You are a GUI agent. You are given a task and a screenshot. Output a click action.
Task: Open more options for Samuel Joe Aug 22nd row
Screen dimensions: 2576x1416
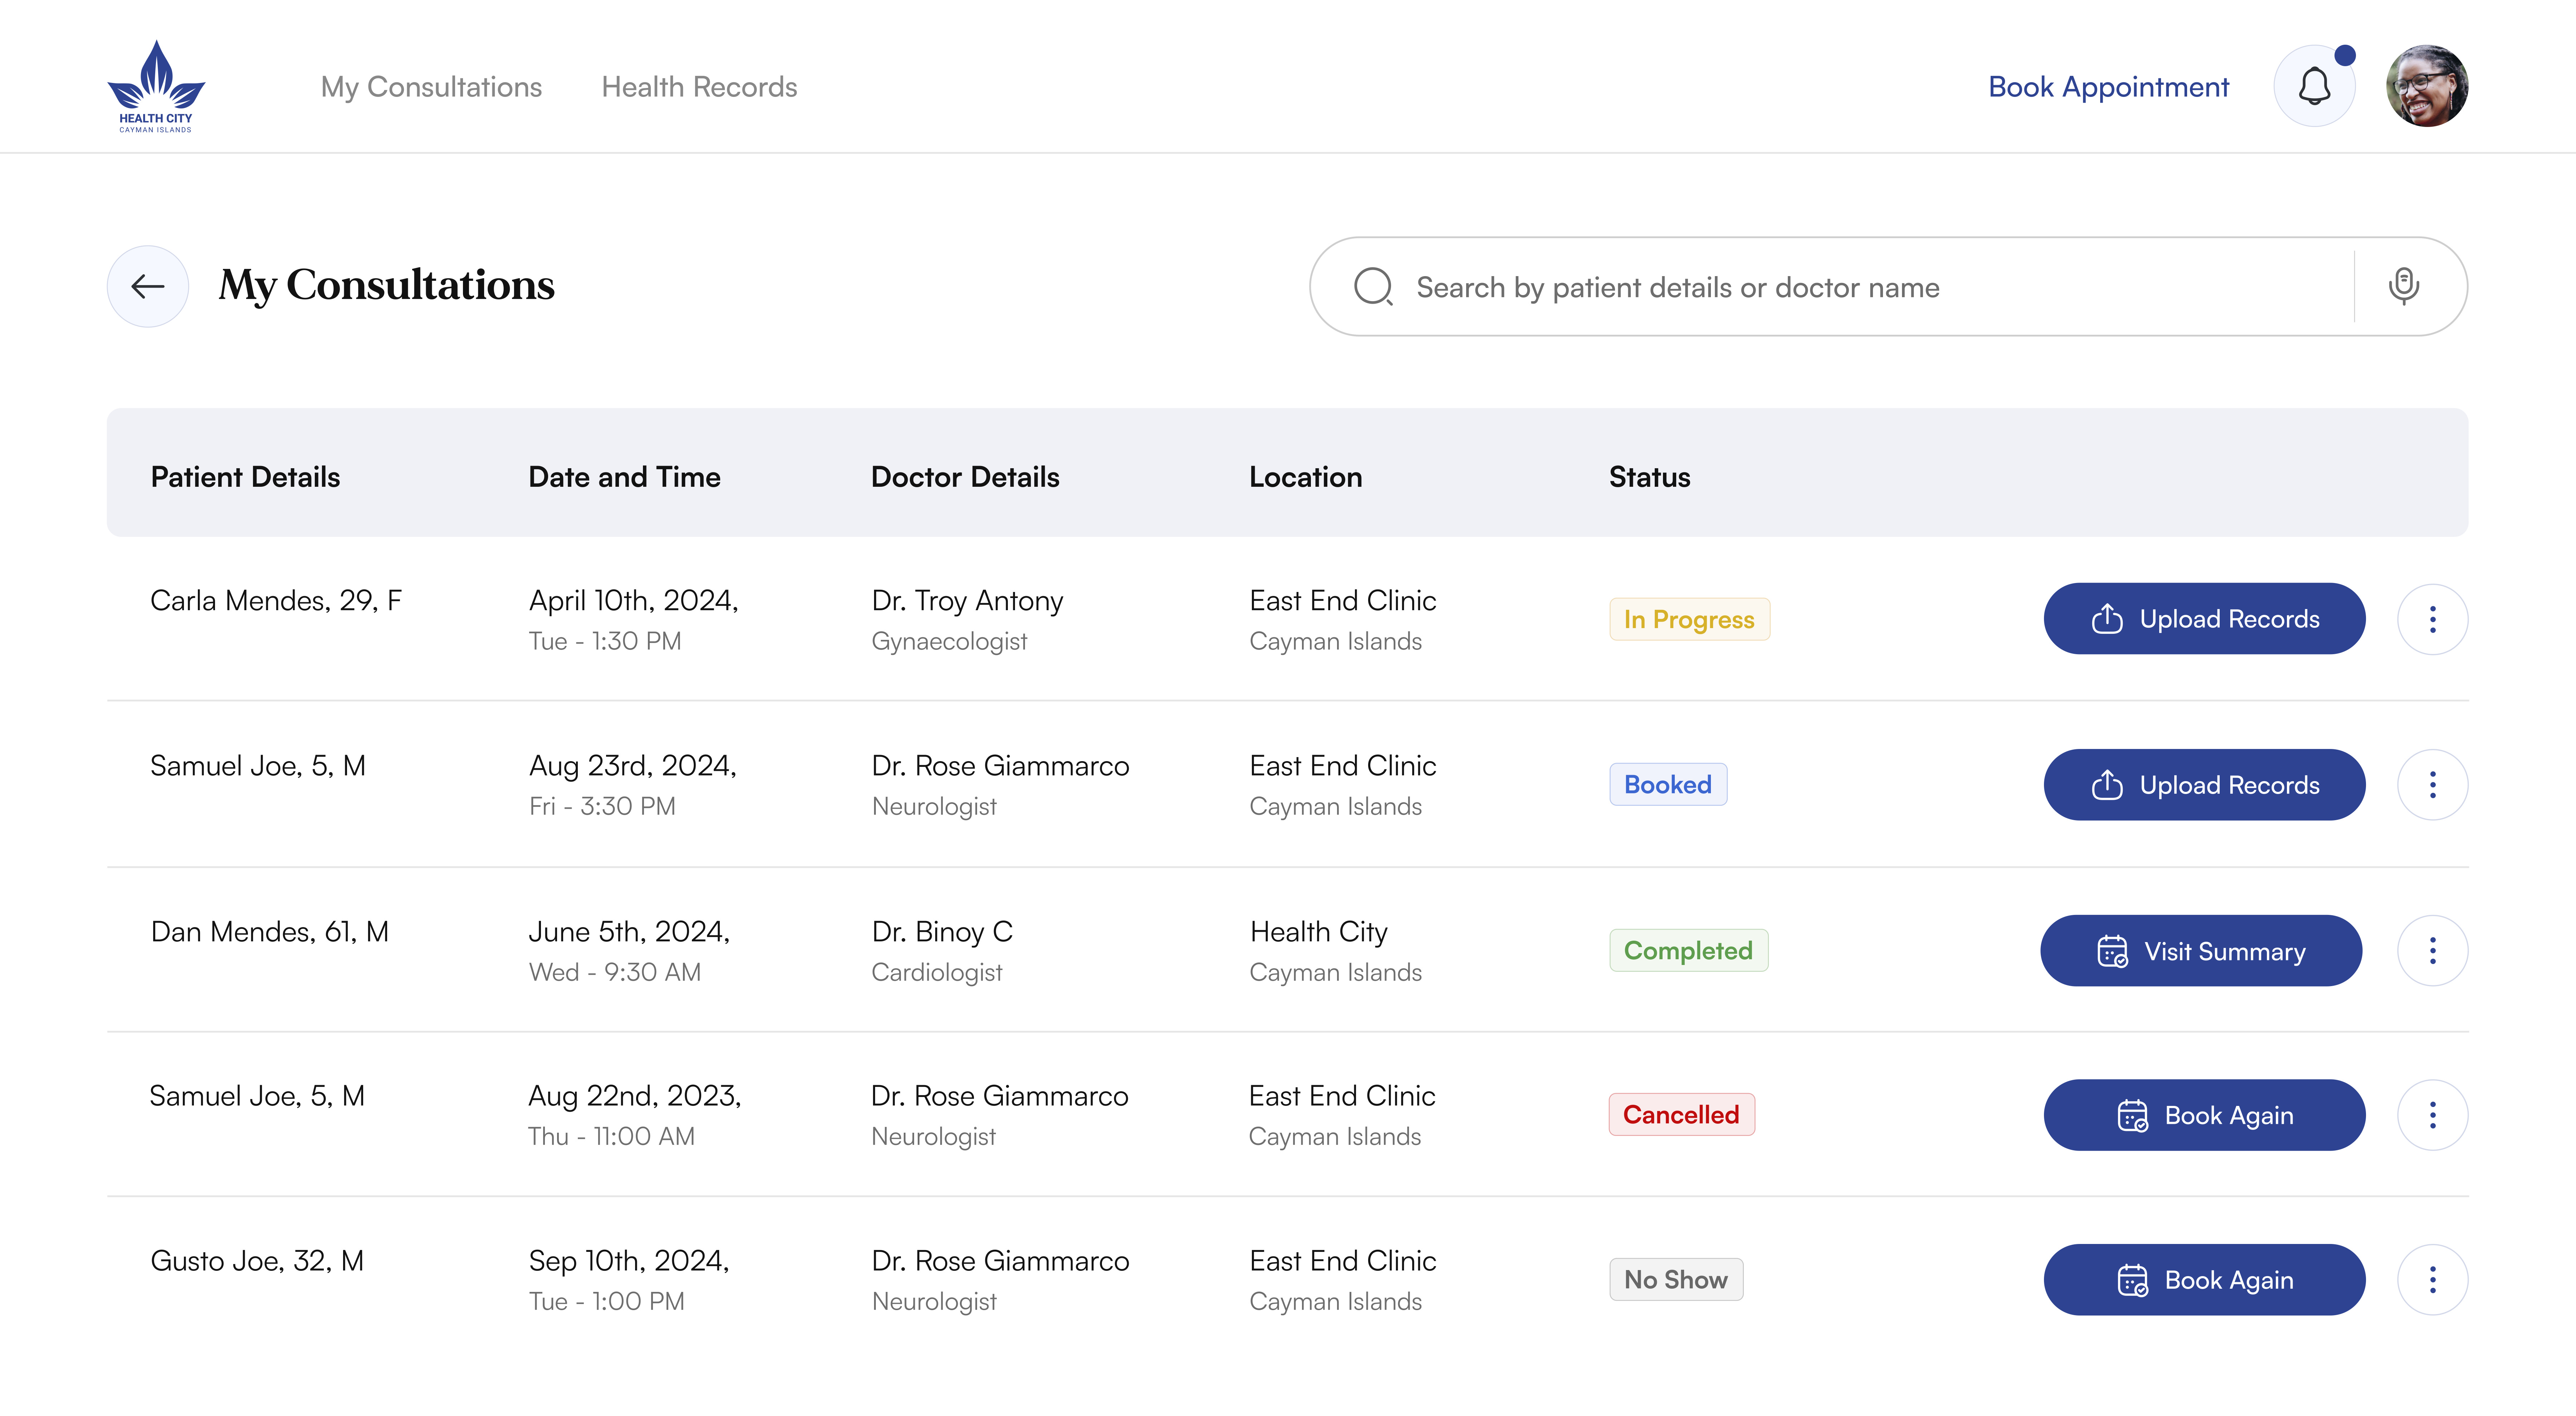pyautogui.click(x=2432, y=1115)
